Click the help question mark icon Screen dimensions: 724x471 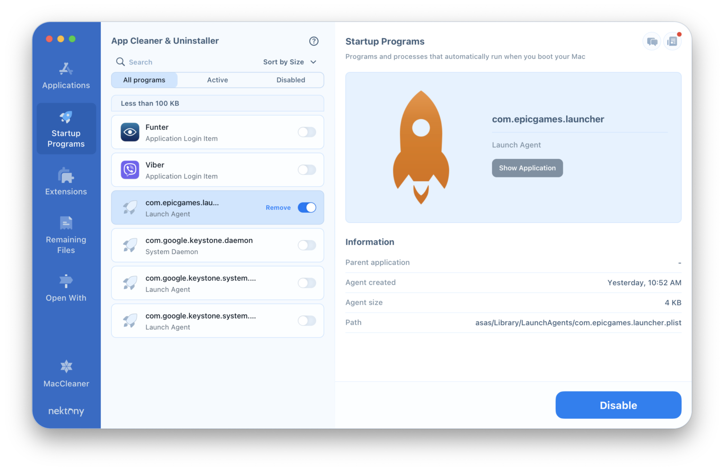click(x=313, y=41)
